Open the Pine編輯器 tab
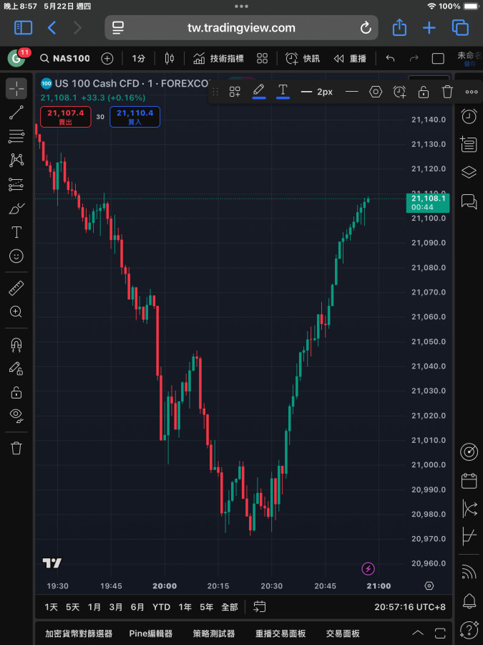The width and height of the screenshot is (483, 645). pyautogui.click(x=151, y=634)
